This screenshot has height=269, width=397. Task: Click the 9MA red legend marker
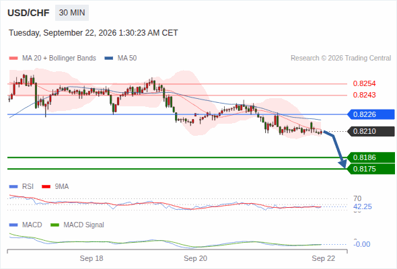46,187
